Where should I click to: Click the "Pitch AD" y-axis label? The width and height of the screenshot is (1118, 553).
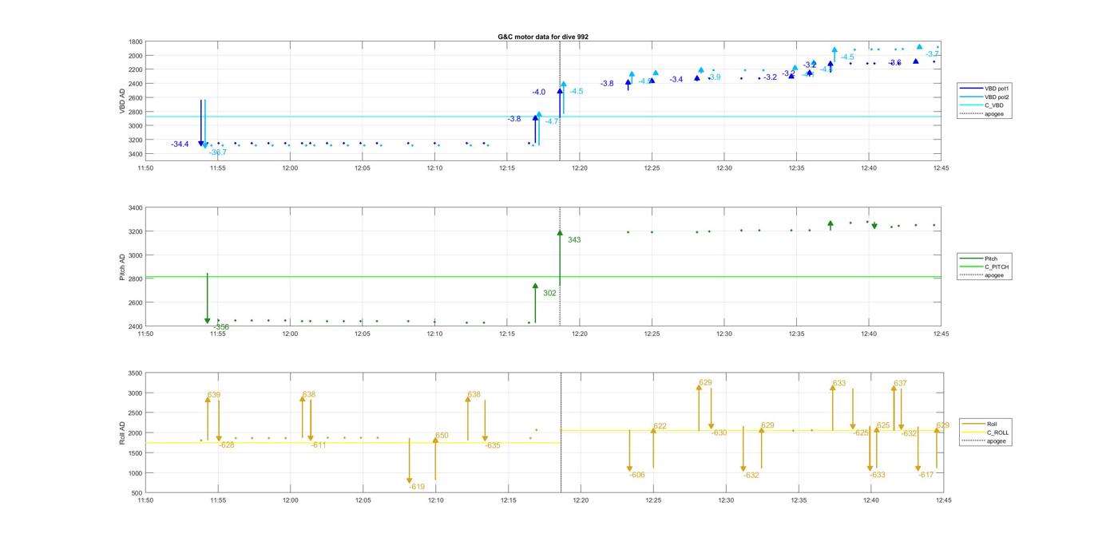123,267
